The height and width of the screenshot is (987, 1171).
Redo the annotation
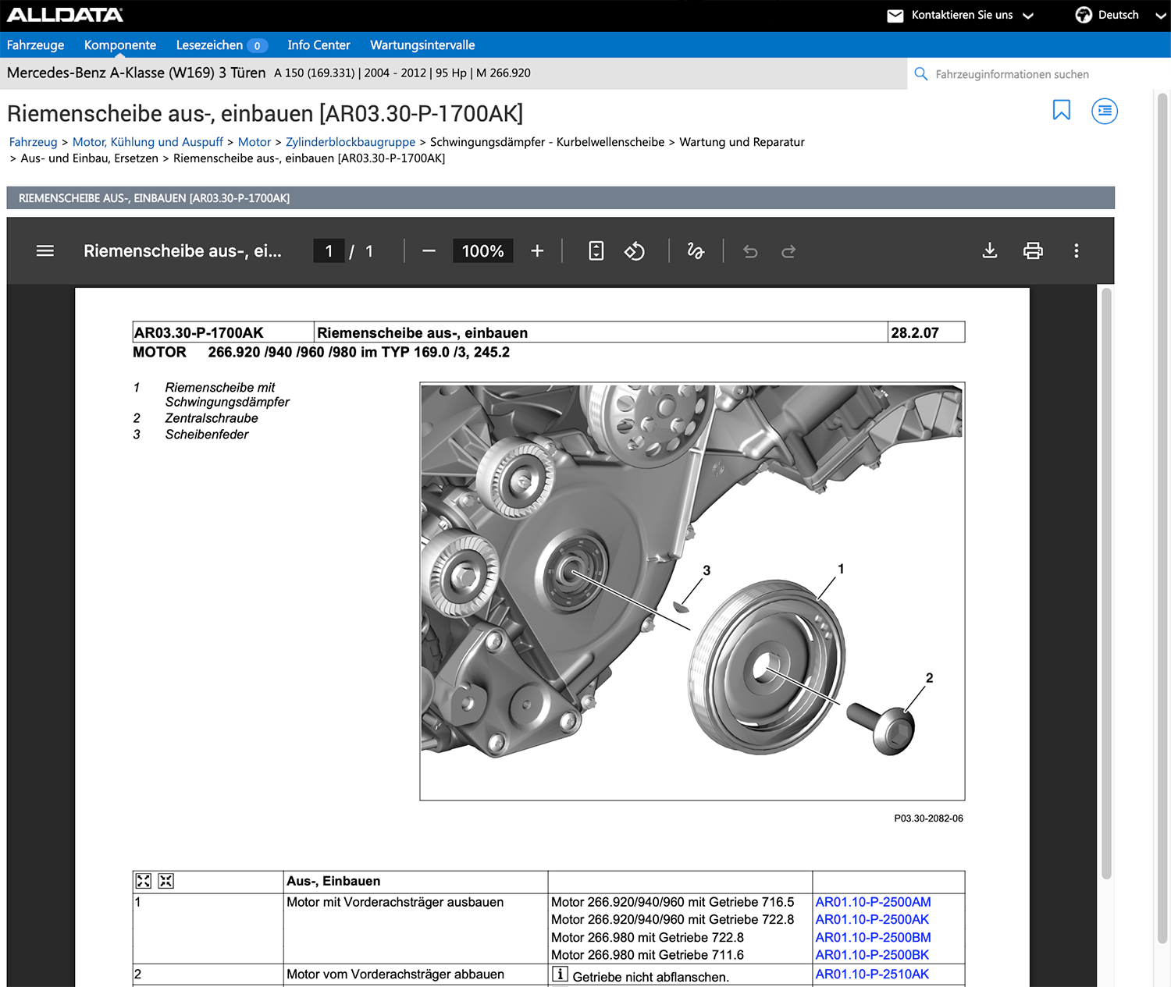pyautogui.click(x=788, y=251)
